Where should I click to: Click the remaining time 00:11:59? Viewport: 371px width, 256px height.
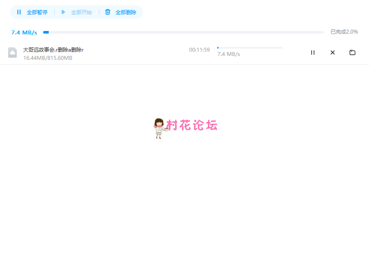point(200,50)
